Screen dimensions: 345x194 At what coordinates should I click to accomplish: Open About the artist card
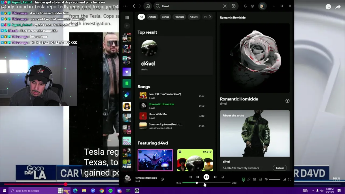pos(255,140)
